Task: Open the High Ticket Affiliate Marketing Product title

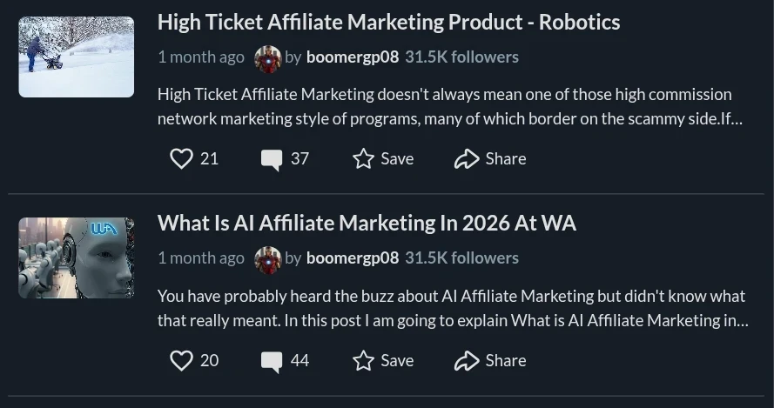Action: [x=388, y=22]
